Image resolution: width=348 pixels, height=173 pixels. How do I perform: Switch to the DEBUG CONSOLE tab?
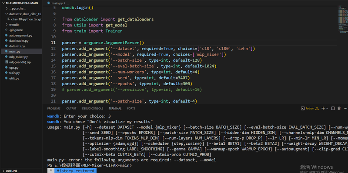(93, 109)
